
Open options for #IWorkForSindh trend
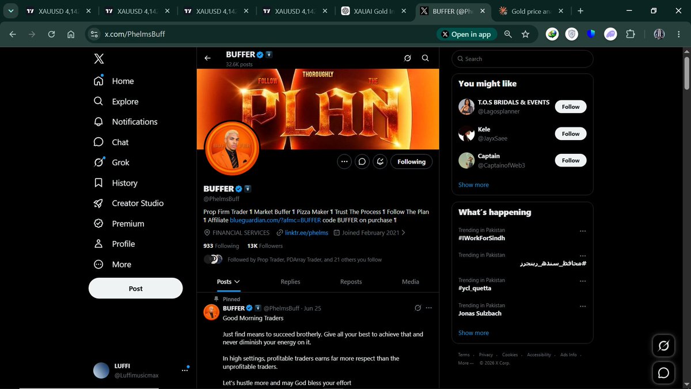coord(583,231)
